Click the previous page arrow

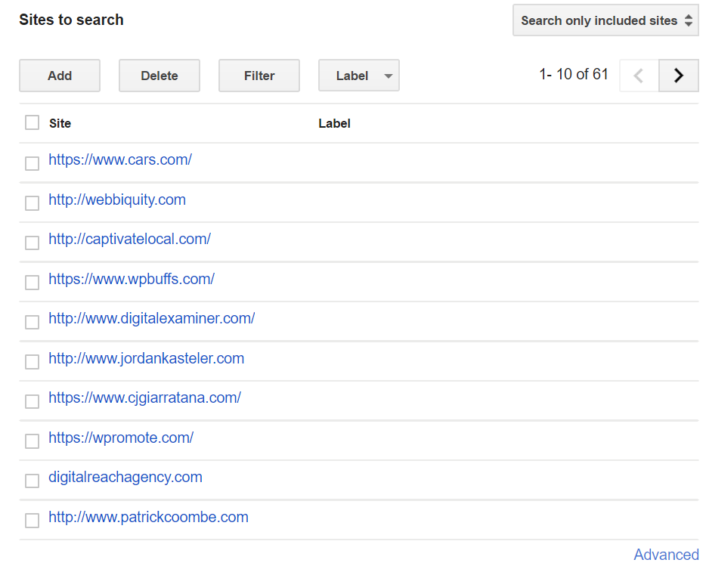pos(639,76)
